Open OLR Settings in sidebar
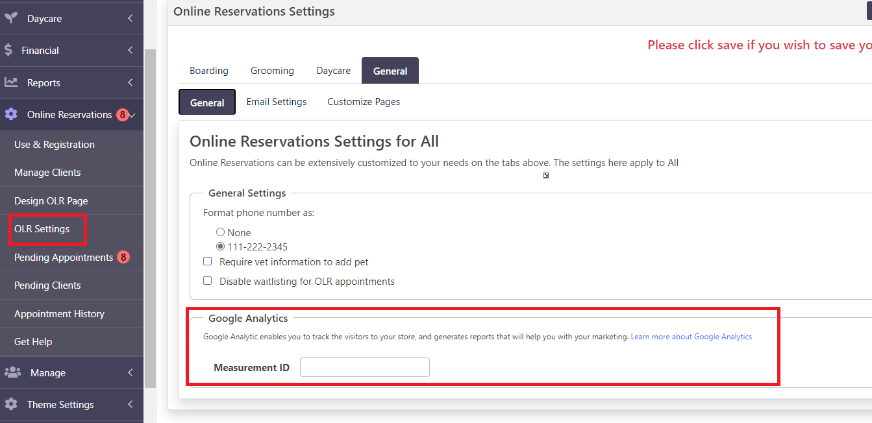This screenshot has height=423, width=872. (x=42, y=229)
